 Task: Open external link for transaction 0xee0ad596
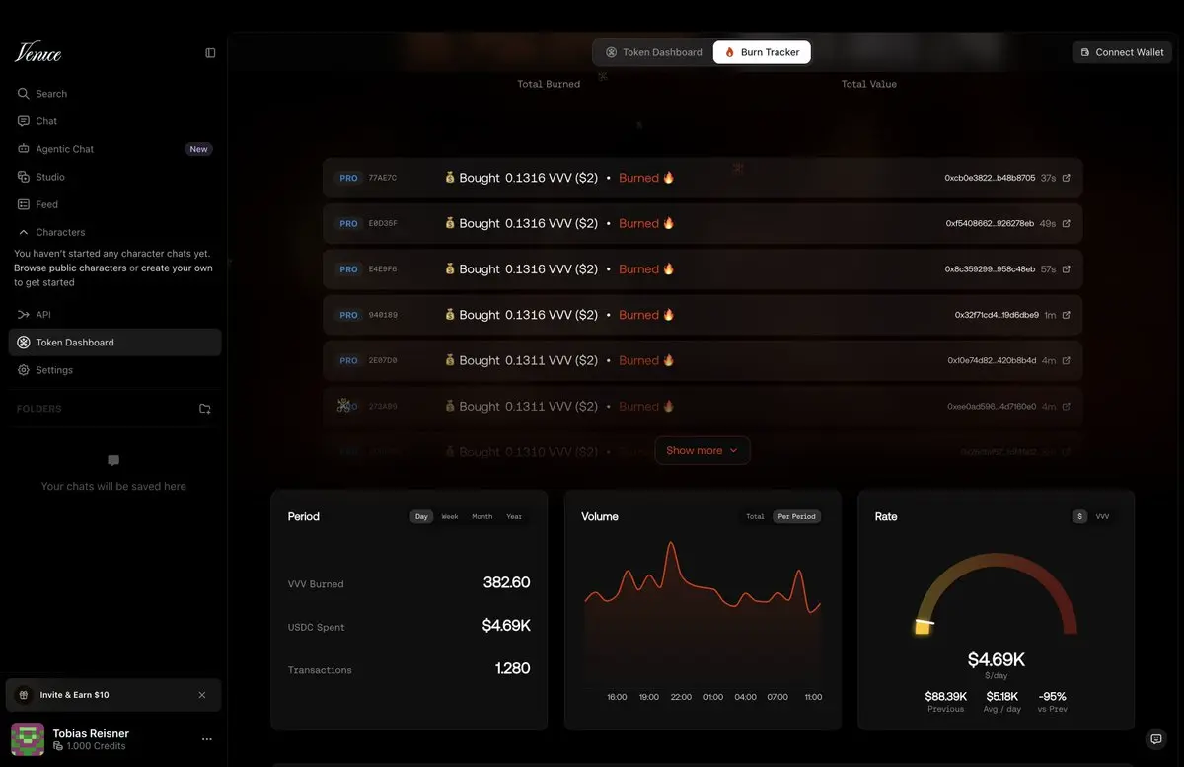1066,407
